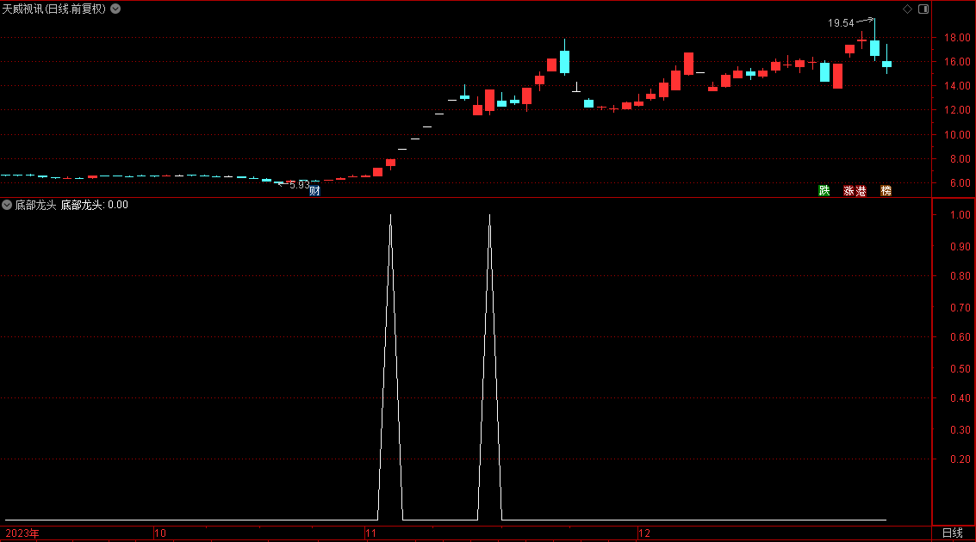976x542 pixels.
Task: Click the 0.30 indicator axis label
Action: 960,430
